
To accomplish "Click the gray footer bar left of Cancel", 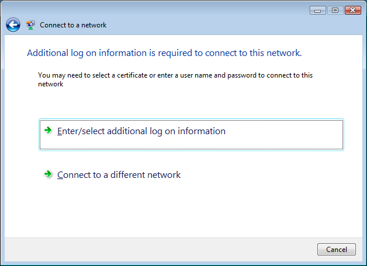I will pyautogui.click(x=158, y=250).
